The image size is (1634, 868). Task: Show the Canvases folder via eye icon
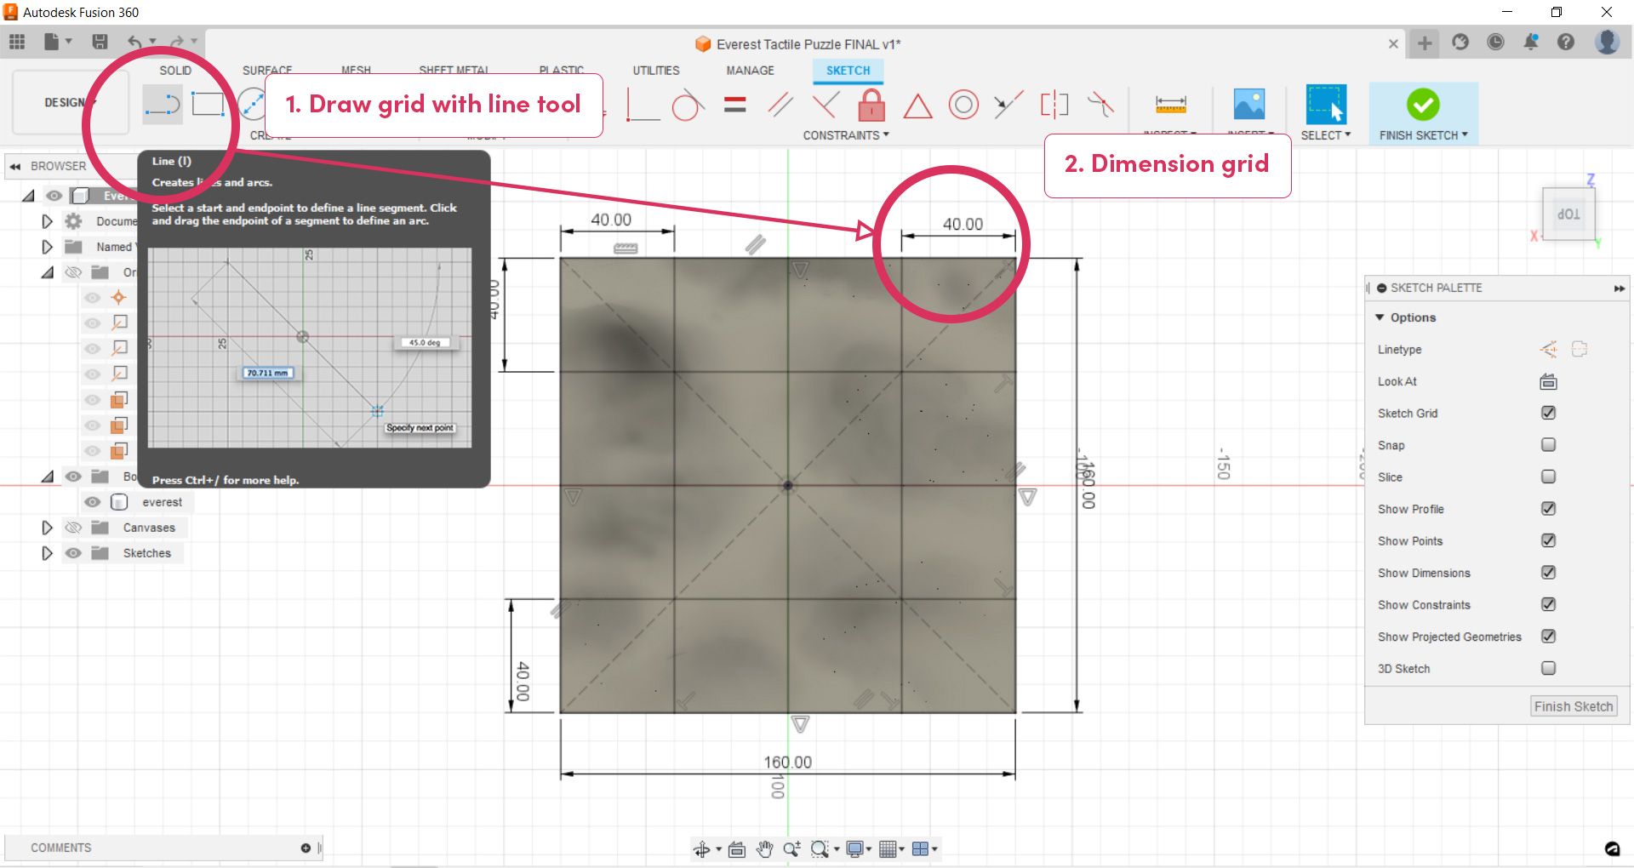[73, 528]
